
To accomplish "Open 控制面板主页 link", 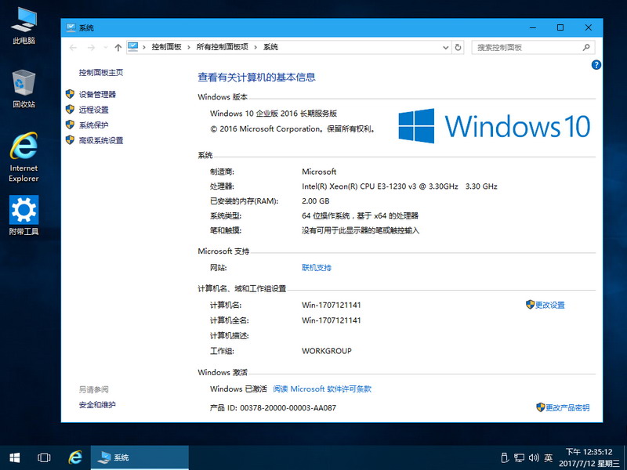I will click(101, 72).
